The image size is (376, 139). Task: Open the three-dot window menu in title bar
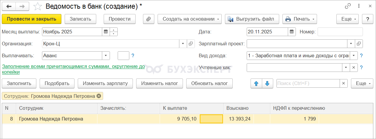point(359,6)
